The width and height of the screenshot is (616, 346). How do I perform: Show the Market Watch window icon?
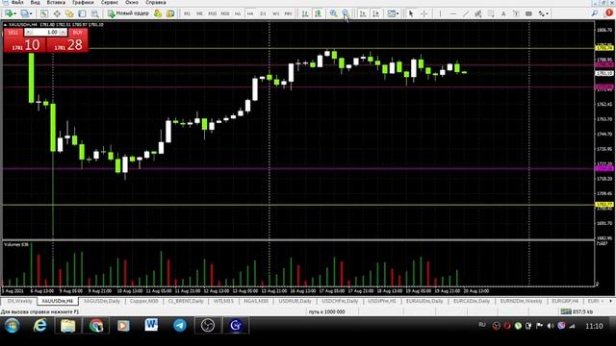click(x=44, y=13)
